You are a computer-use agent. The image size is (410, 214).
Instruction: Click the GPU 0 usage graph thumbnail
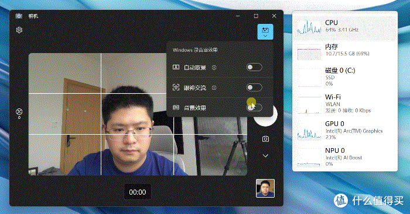pyautogui.click(x=309, y=131)
